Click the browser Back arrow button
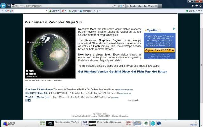Screen dimensions: 203x127 (3, 6)
